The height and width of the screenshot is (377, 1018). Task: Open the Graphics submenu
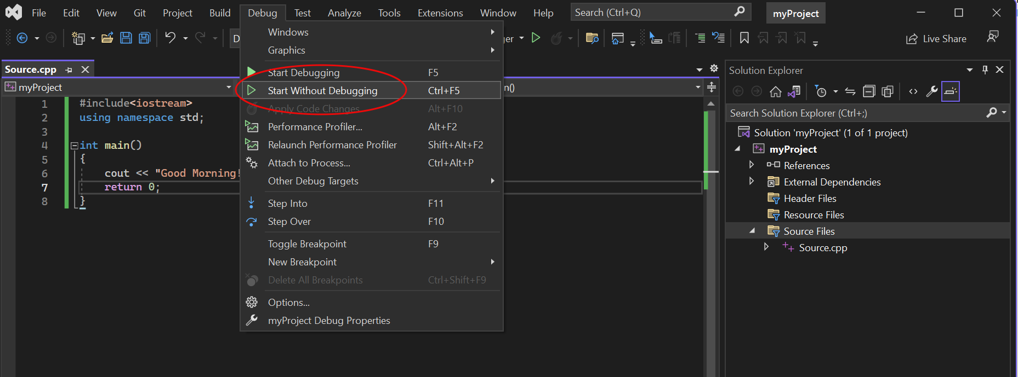pyautogui.click(x=371, y=50)
